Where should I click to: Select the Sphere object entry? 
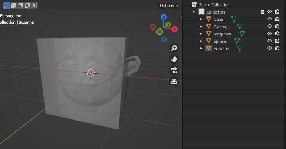click(x=220, y=41)
